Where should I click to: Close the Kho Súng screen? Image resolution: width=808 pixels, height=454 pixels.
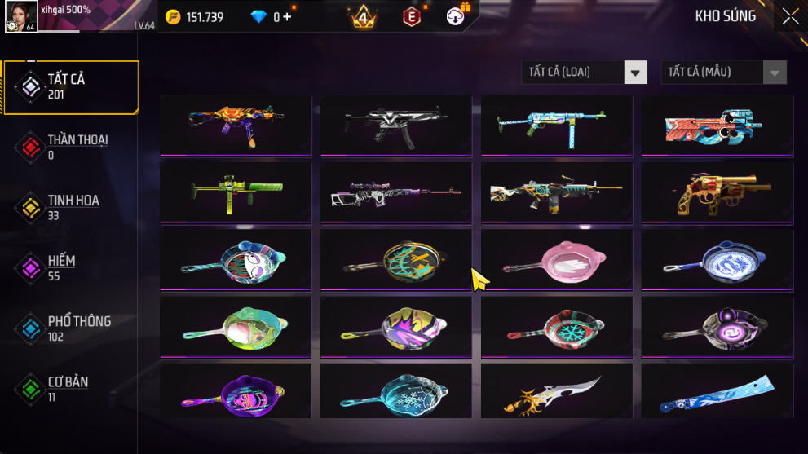[x=791, y=16]
